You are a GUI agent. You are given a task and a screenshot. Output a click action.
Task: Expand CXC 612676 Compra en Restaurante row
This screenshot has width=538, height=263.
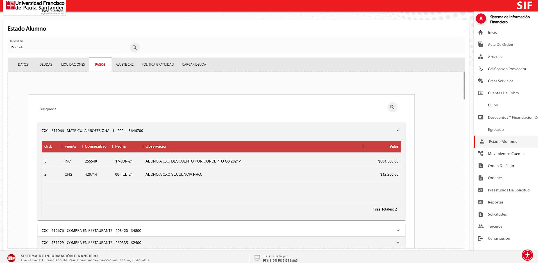click(x=221, y=230)
